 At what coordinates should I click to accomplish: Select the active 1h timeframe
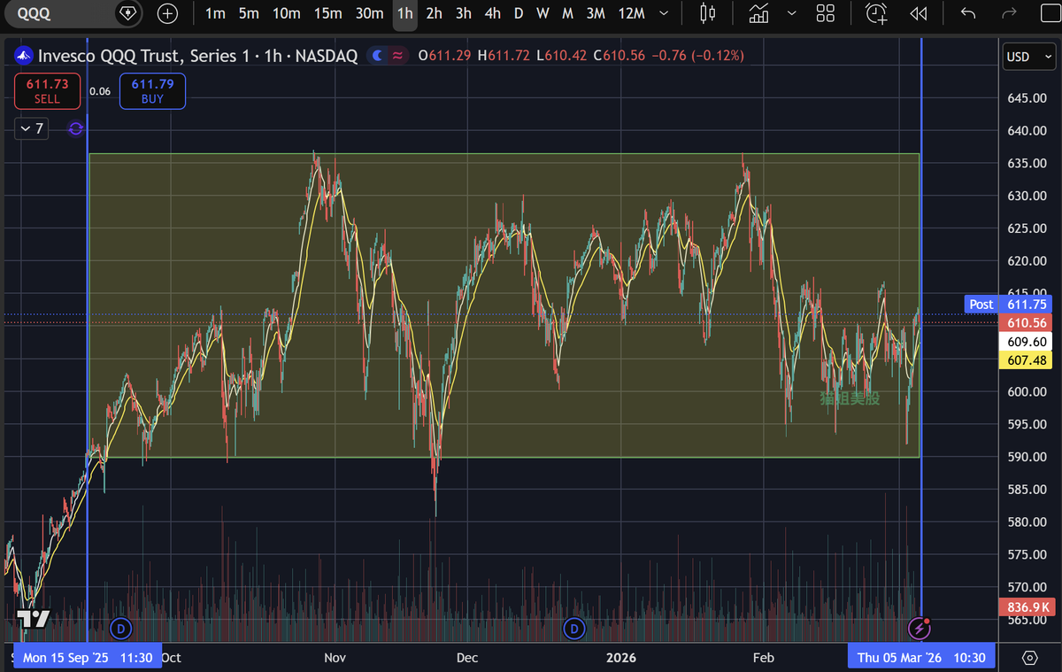(405, 13)
